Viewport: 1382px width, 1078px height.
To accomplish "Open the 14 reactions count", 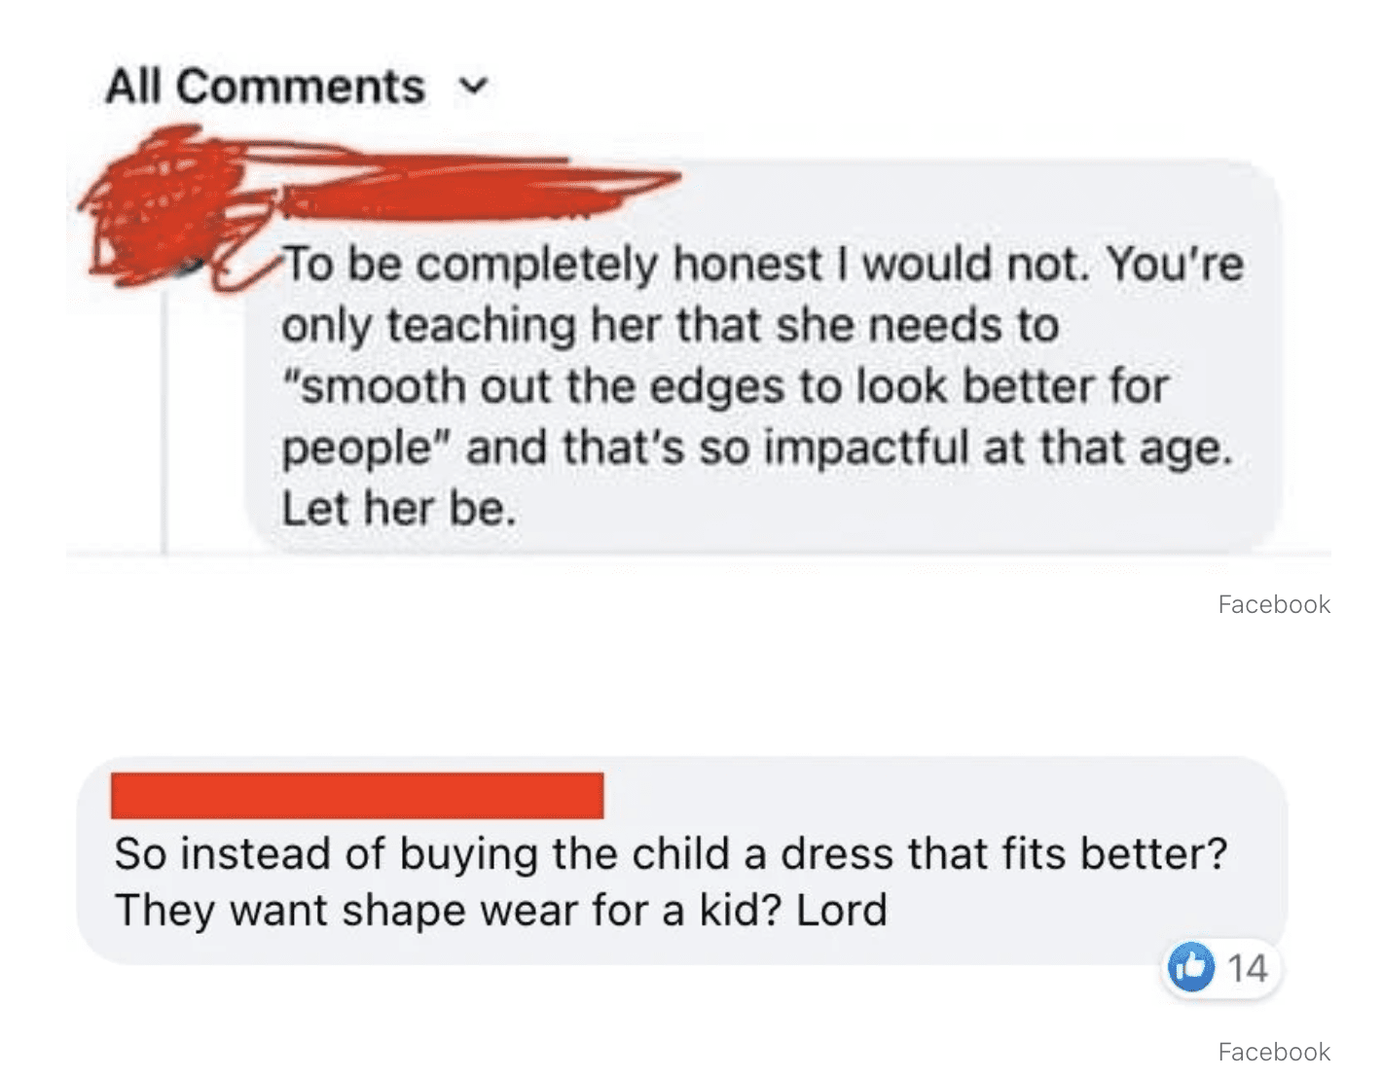I will (x=1247, y=968).
